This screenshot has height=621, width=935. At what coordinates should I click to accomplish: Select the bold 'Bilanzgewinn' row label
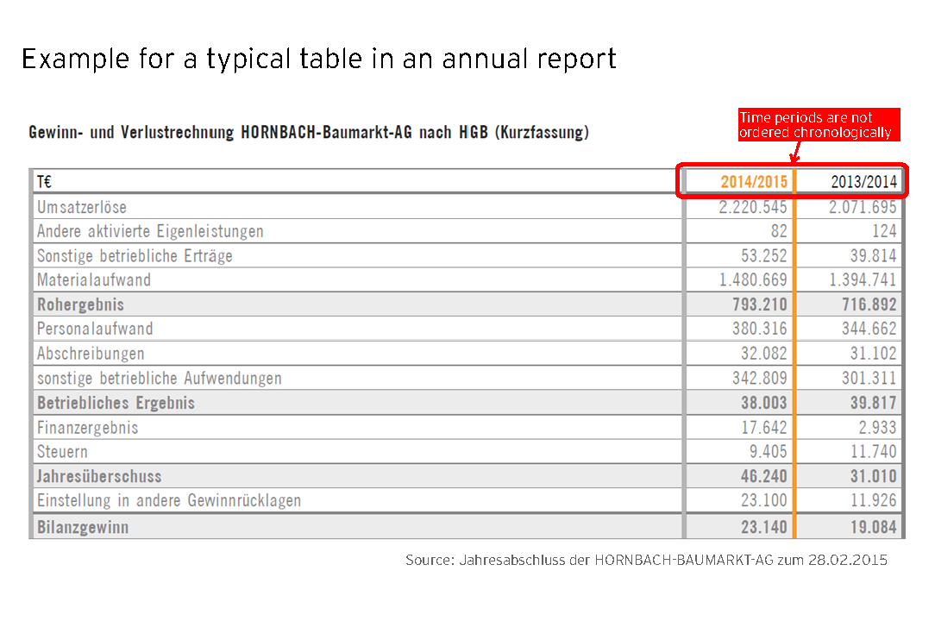tap(83, 527)
